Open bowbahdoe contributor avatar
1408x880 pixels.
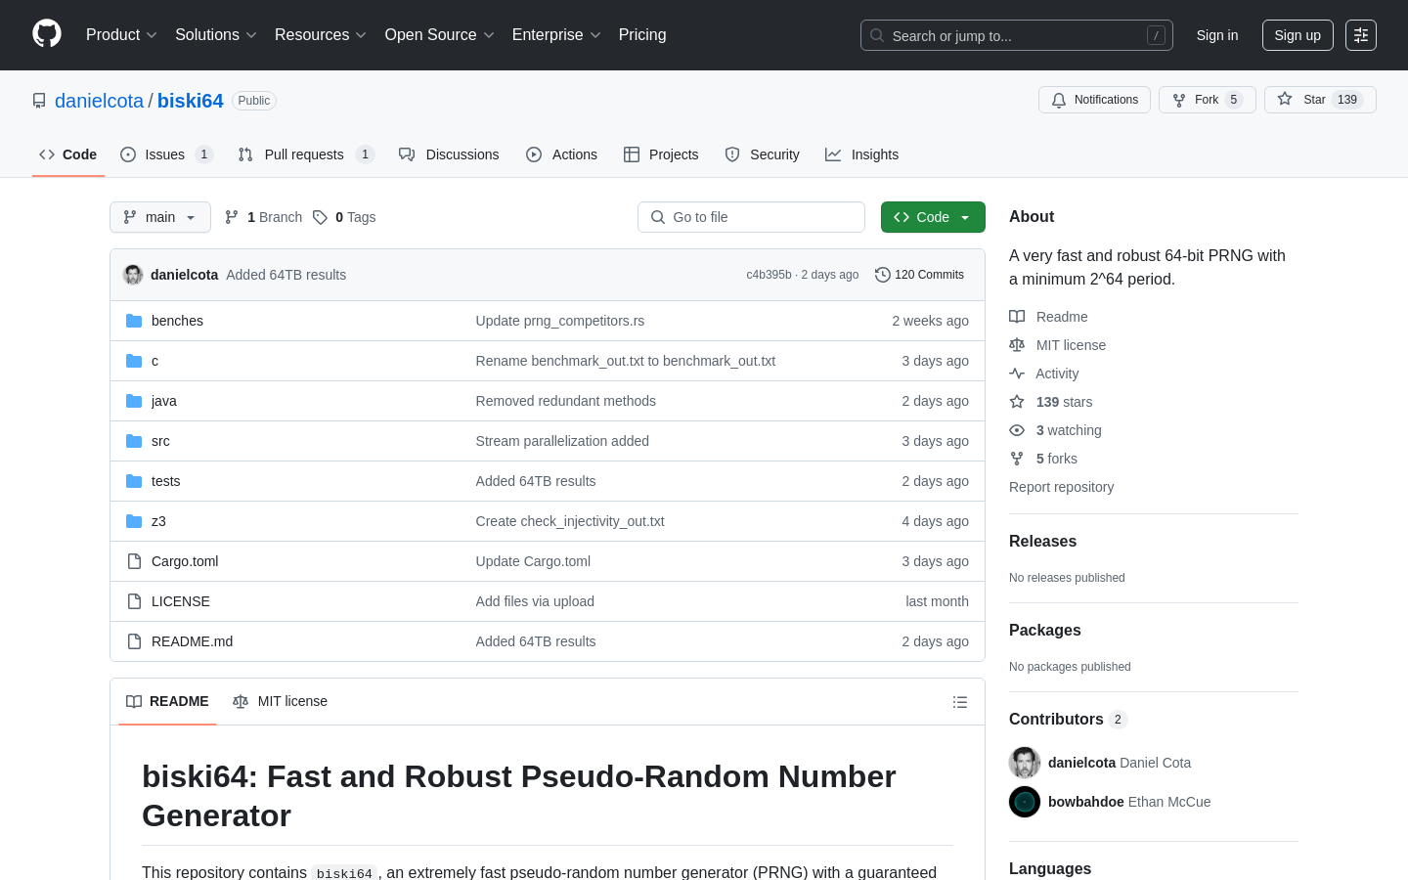coord(1025,802)
